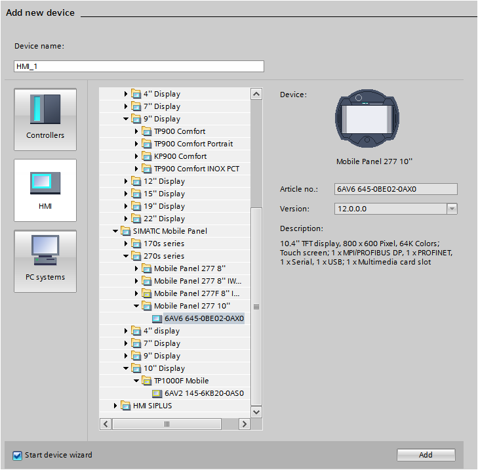Collapse the top 9" Display folder
The height and width of the screenshot is (470, 478).
pos(126,119)
